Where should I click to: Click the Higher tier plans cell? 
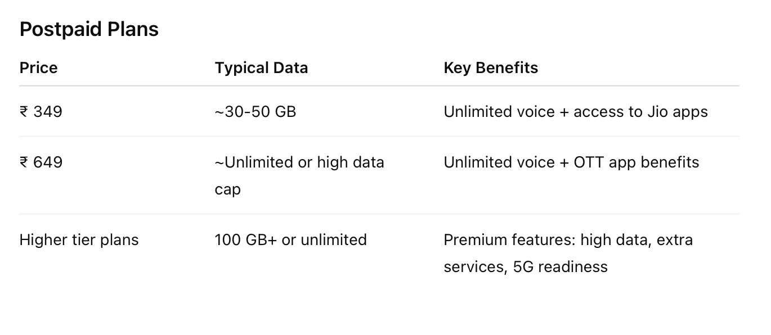pos(79,240)
